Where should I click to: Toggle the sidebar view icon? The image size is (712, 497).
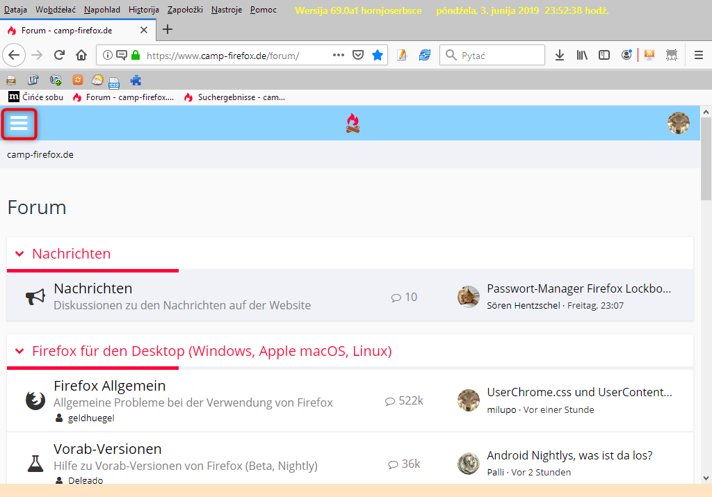(x=604, y=56)
